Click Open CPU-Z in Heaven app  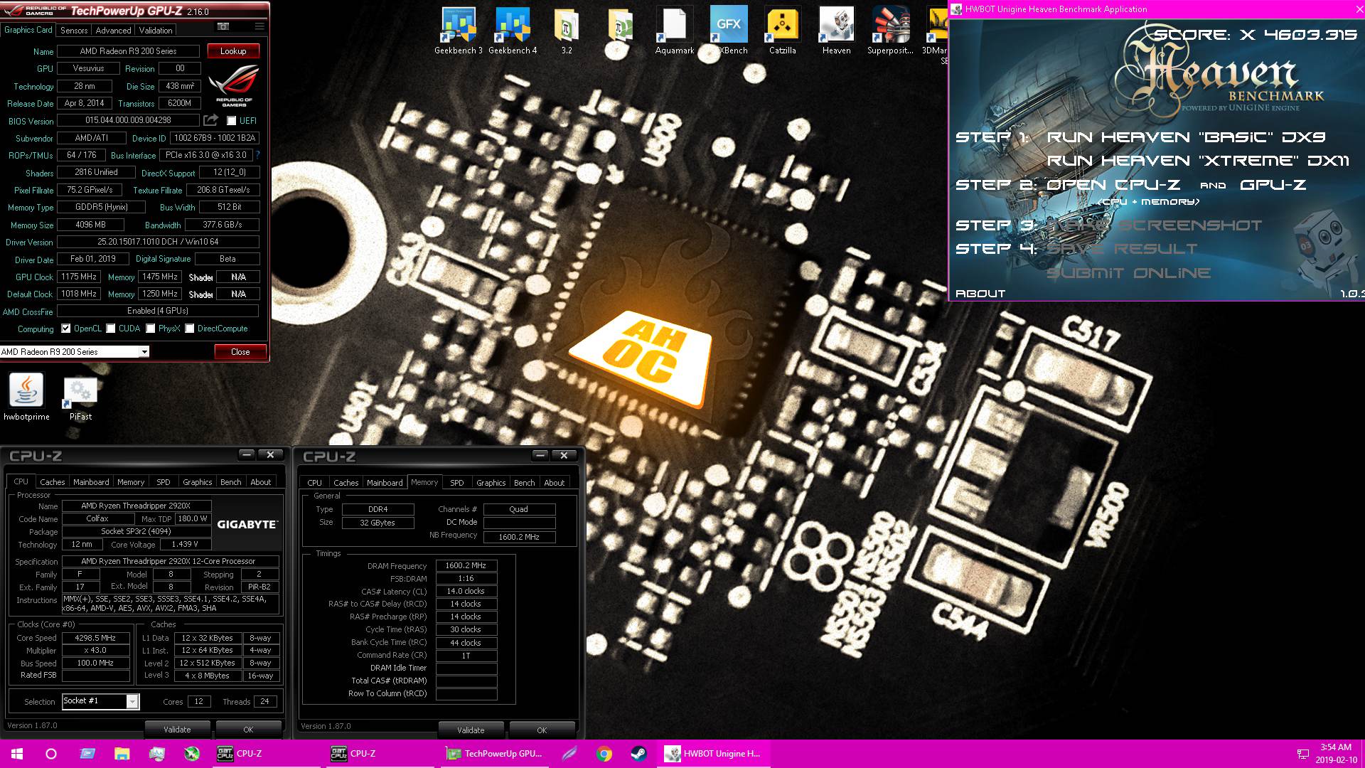tap(1113, 185)
